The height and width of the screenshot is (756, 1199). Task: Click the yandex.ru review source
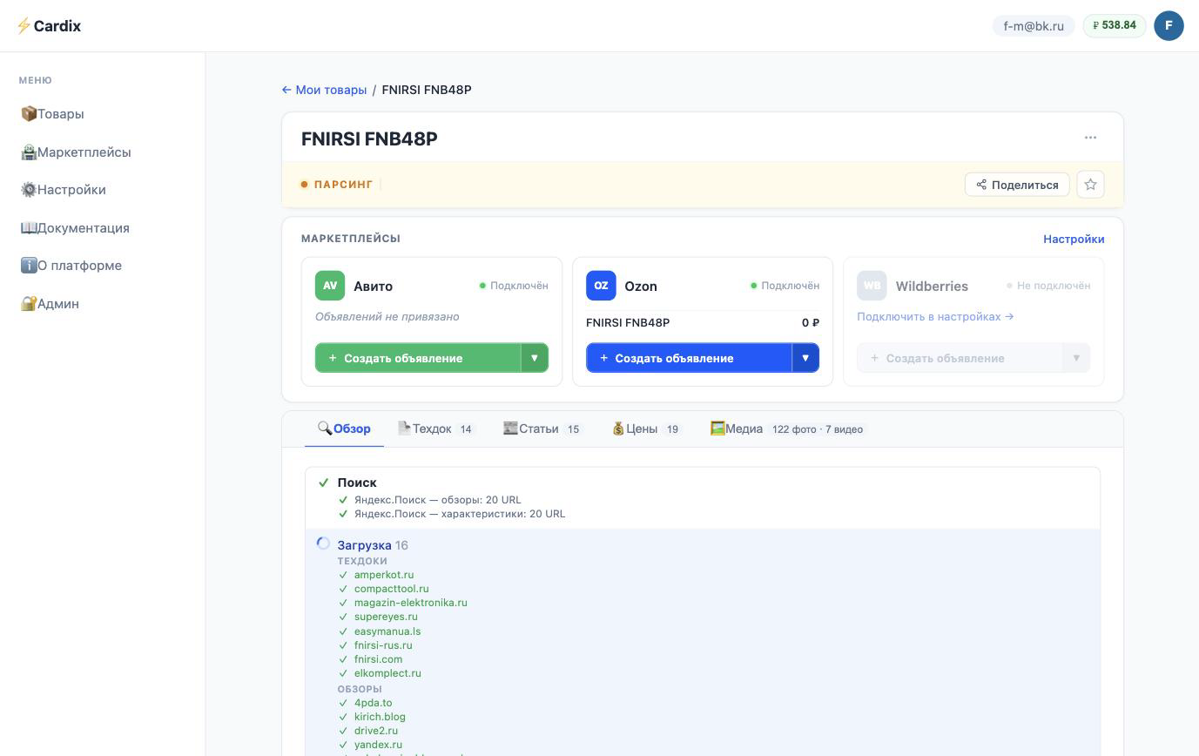tap(378, 745)
